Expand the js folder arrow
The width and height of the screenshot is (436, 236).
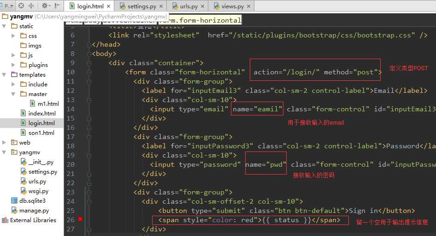13,55
